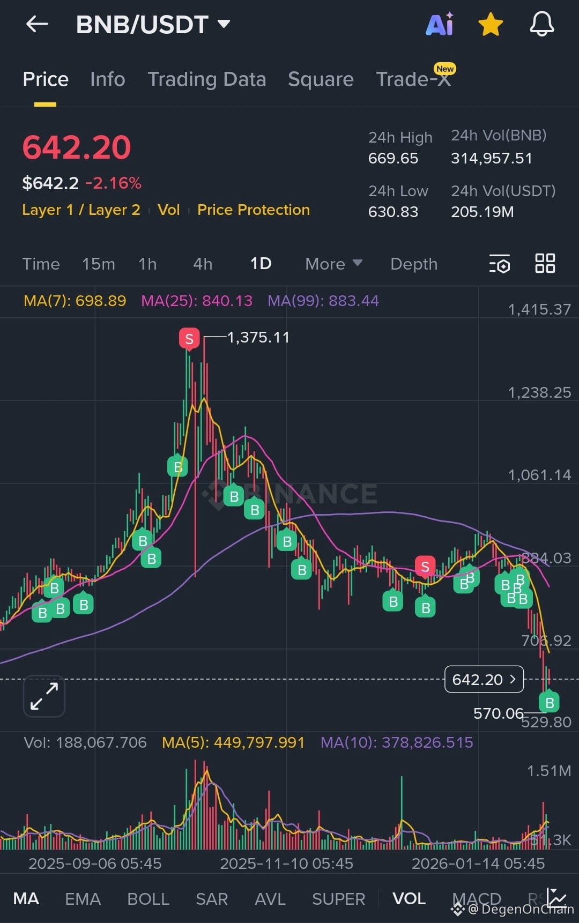The image size is (579, 923).
Task: Open the Square tab
Action: [321, 79]
